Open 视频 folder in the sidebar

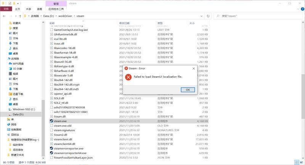(15, 74)
